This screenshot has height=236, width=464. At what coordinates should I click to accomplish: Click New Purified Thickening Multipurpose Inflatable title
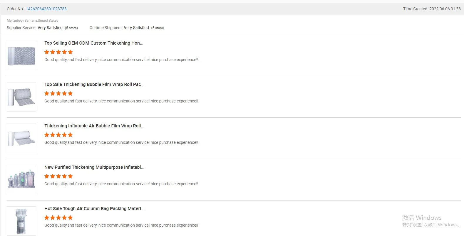tap(94, 167)
